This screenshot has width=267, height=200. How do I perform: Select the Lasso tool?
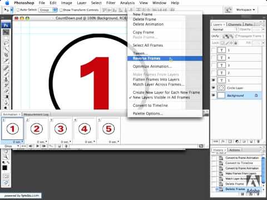[x=6, y=44]
